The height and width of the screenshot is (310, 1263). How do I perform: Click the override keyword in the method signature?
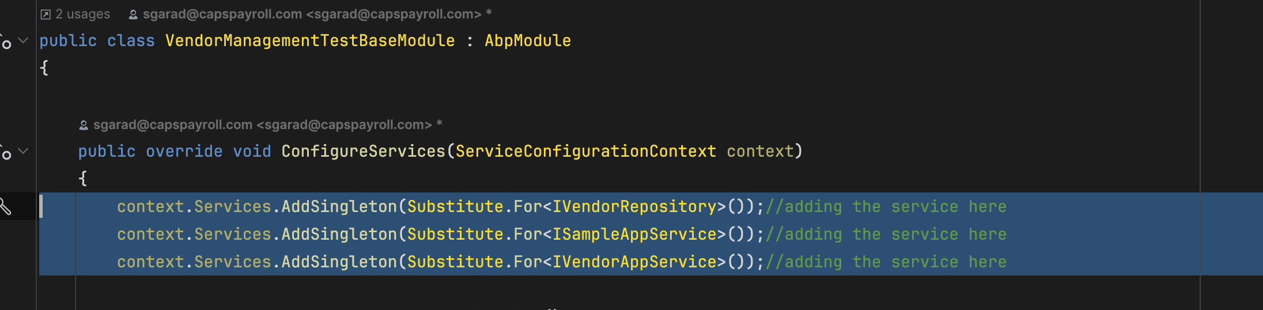[x=184, y=152]
